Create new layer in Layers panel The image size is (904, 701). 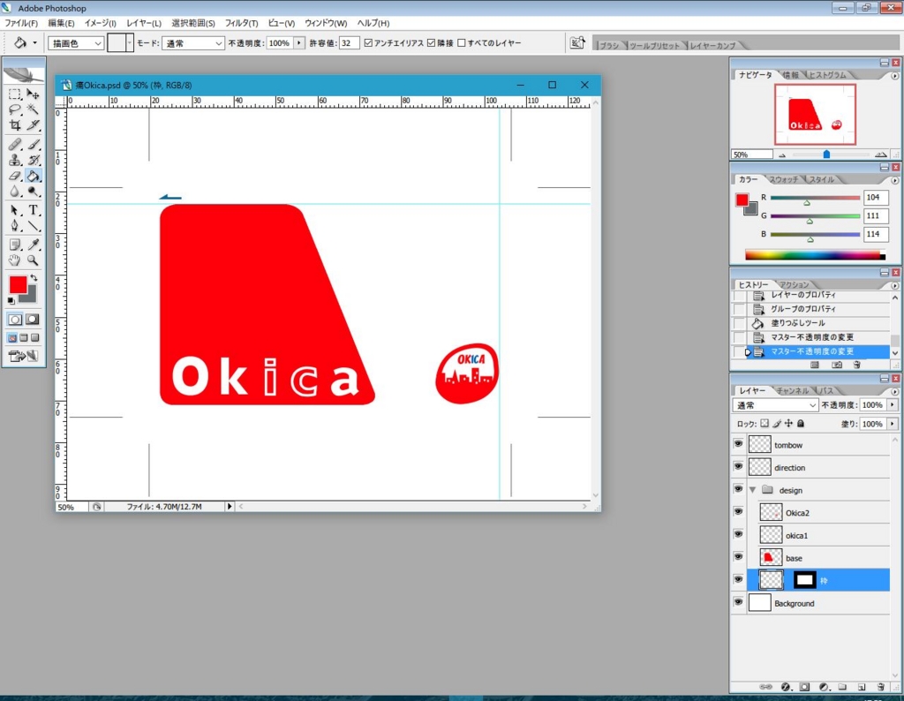862,687
